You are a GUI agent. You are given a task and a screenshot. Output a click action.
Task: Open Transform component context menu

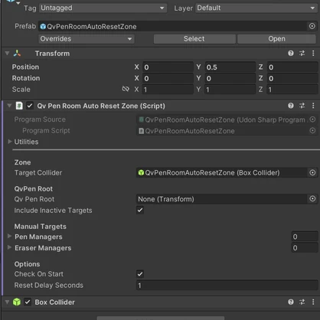coord(313,53)
